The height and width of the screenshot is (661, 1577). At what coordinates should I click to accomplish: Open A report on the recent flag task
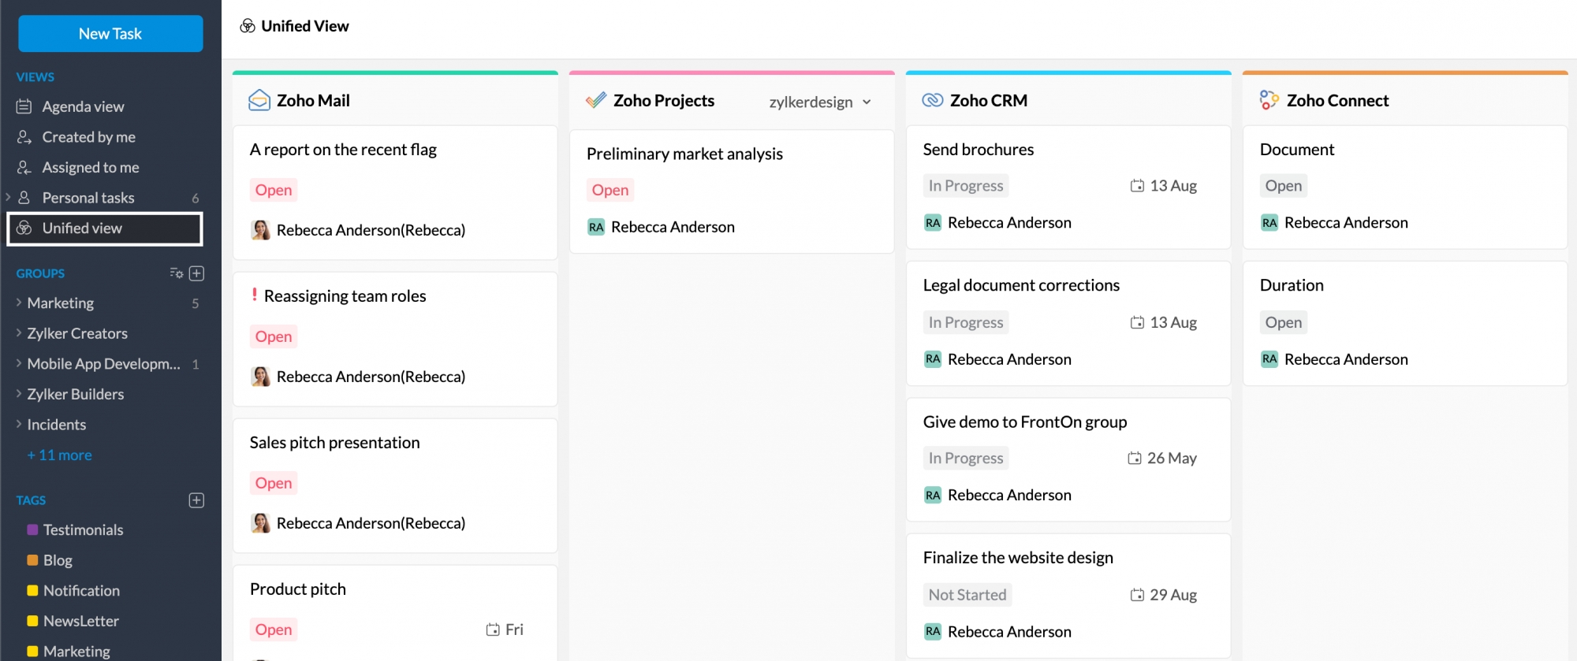[x=395, y=192]
